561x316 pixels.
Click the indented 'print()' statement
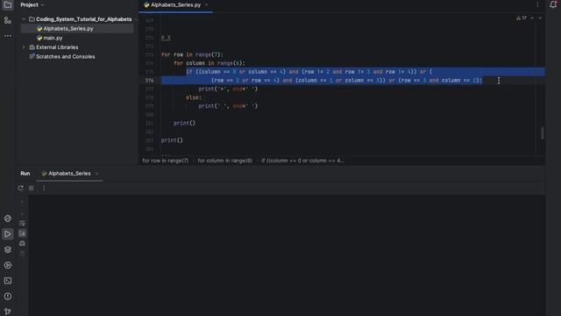(185, 123)
